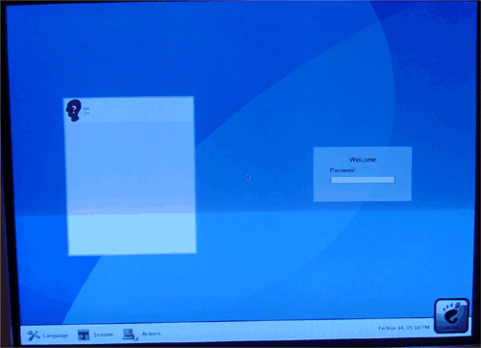The height and width of the screenshot is (348, 481).
Task: Click the Password label
Action: tap(342, 170)
